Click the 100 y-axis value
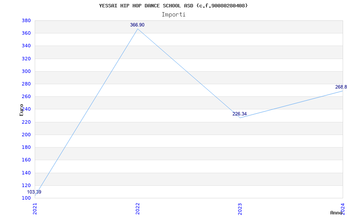The height and width of the screenshot is (217, 347). coord(26,198)
